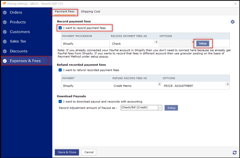
Task: Uncheck 'I want to record payment fees'
Action: point(60,28)
